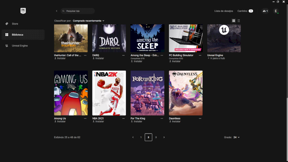Open theHunter more options menu

pyautogui.click(x=85, y=55)
